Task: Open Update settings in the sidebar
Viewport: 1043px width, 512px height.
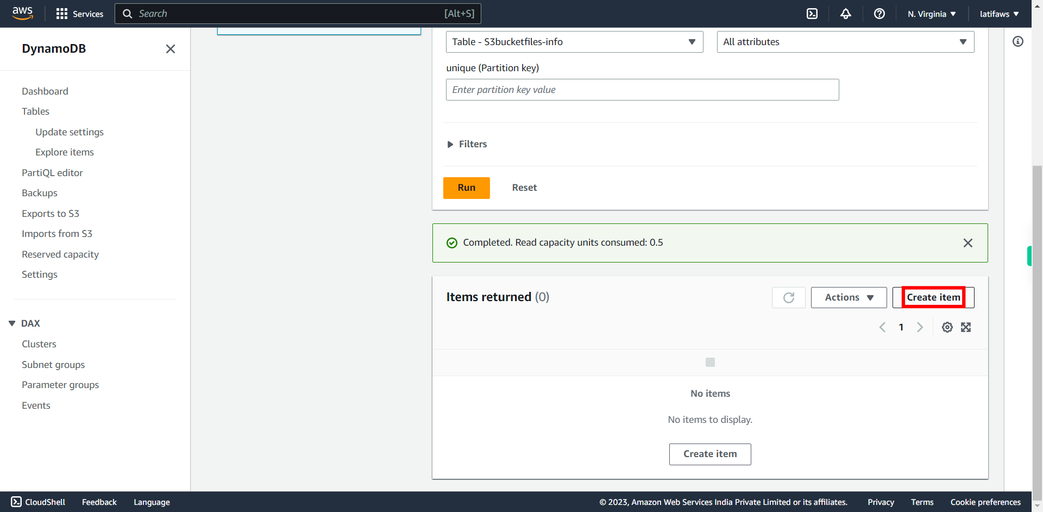Action: [x=70, y=132]
